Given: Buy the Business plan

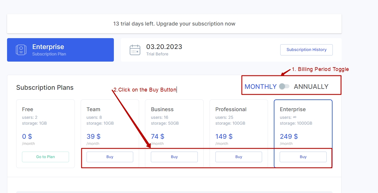Looking at the screenshot, I should coord(174,157).
